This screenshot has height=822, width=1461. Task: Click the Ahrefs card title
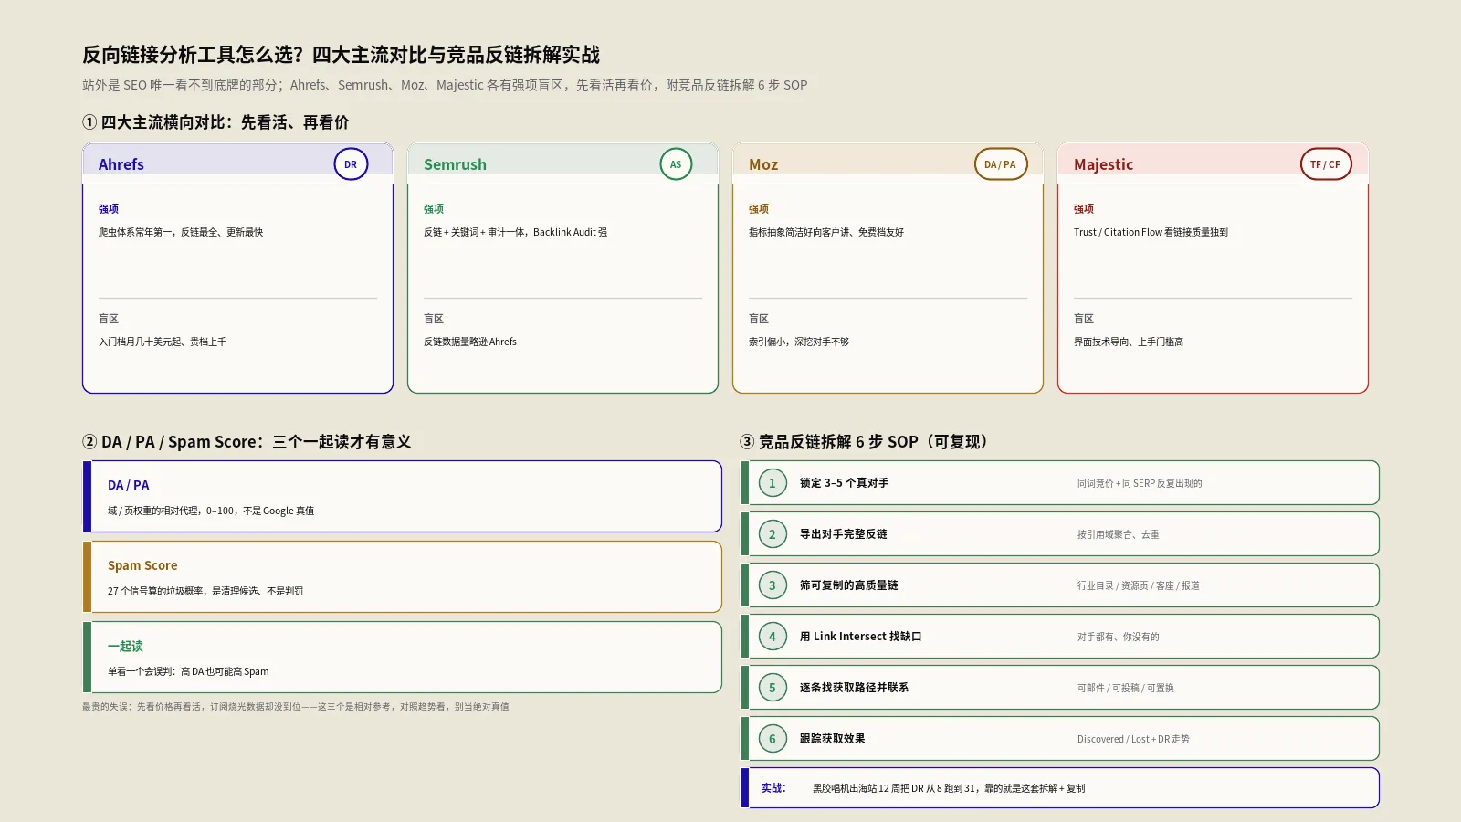click(x=121, y=164)
